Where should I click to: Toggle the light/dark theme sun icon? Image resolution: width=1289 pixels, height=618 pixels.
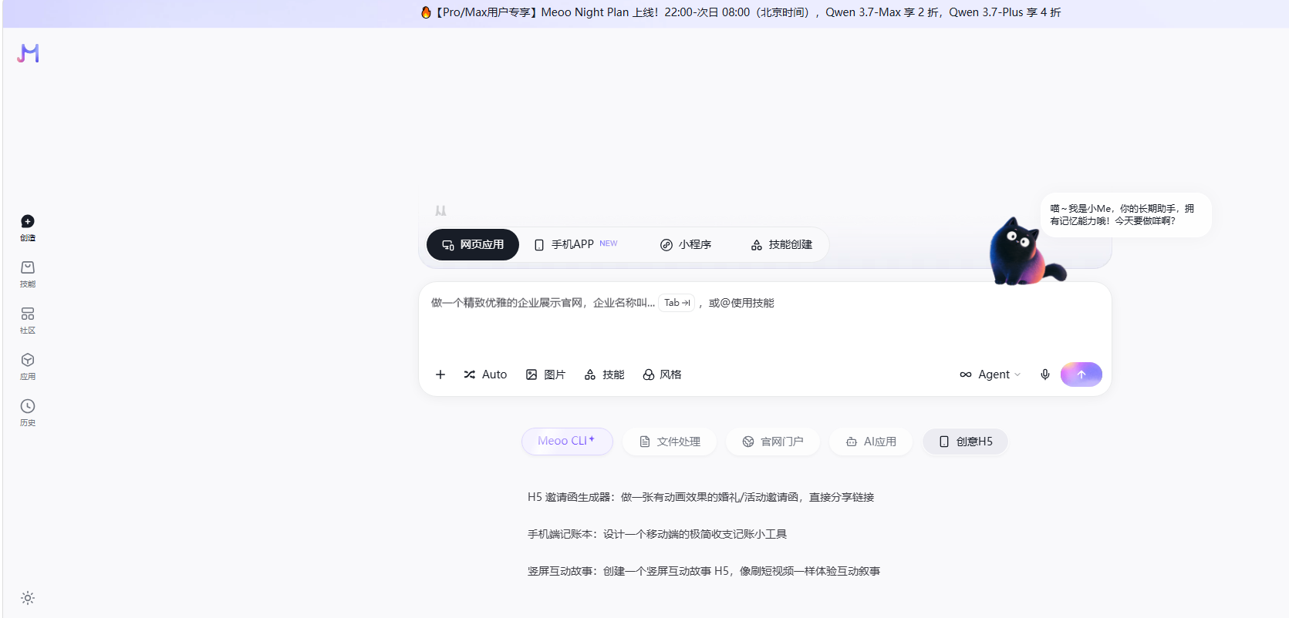pyautogui.click(x=28, y=598)
